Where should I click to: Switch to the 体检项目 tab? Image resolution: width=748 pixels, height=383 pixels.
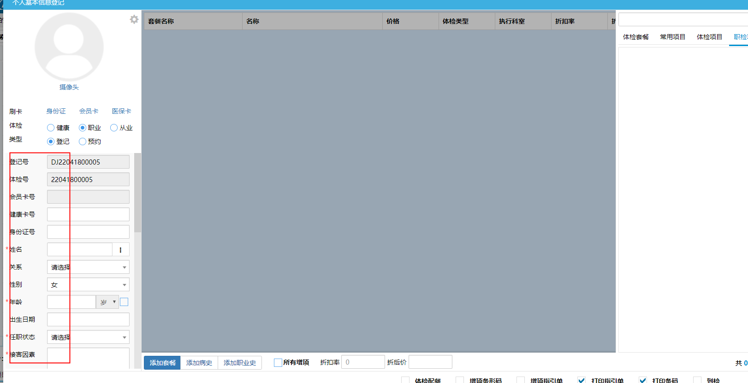[709, 37]
